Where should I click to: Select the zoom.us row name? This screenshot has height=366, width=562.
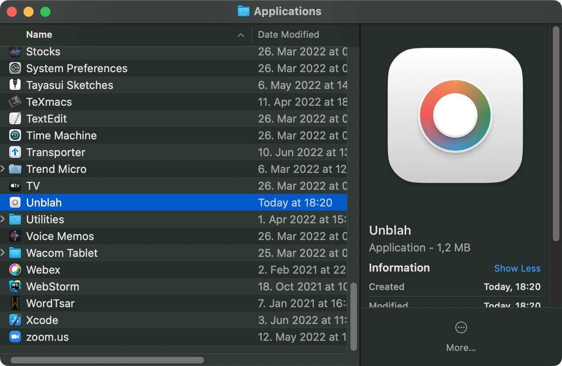click(47, 337)
